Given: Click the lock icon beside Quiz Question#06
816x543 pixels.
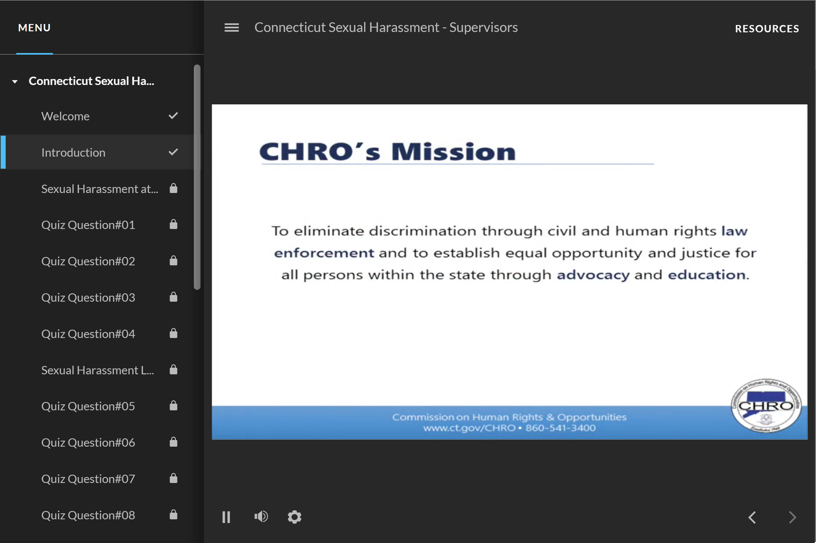Looking at the screenshot, I should pyautogui.click(x=174, y=442).
